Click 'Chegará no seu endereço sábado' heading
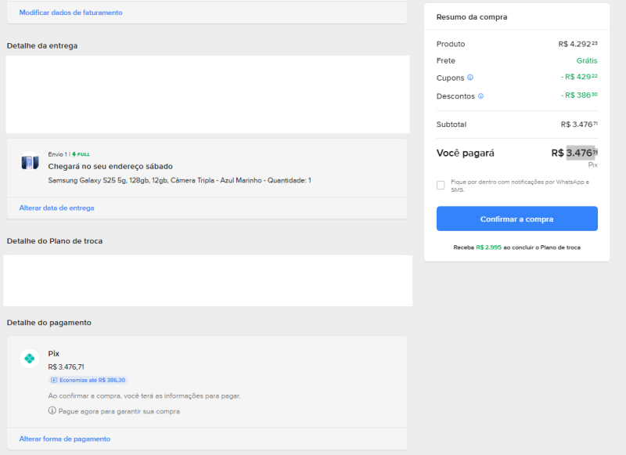626x455 pixels. [x=110, y=166]
